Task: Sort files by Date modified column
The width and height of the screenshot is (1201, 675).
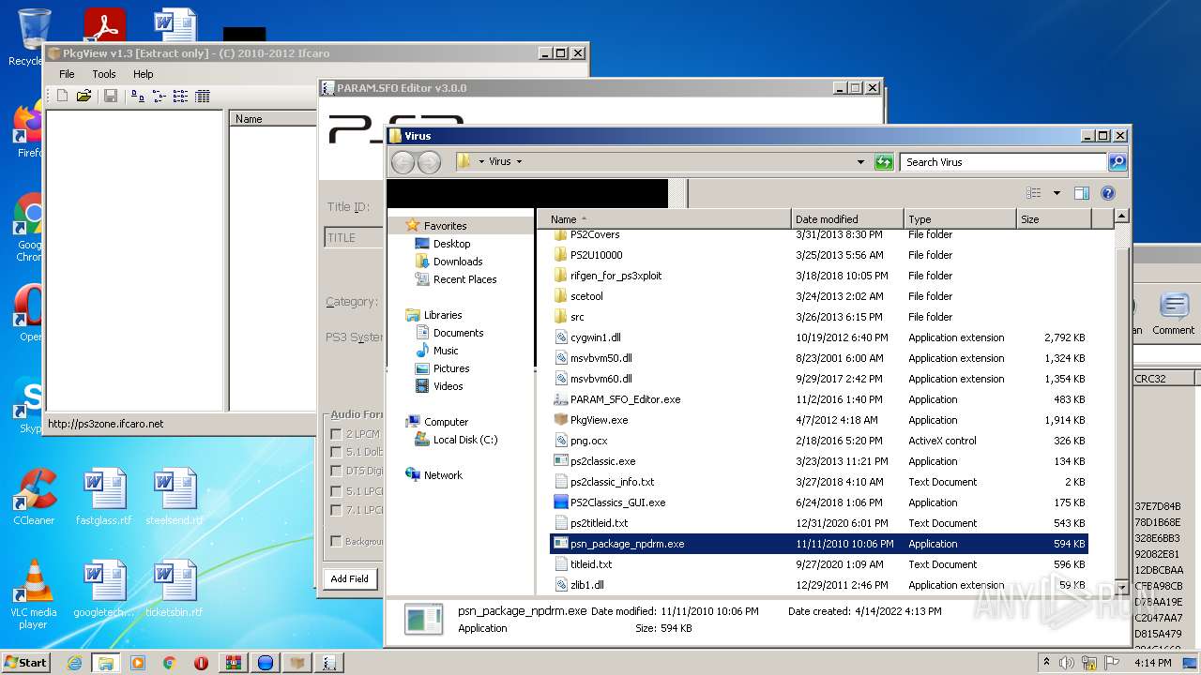Action: 848,219
